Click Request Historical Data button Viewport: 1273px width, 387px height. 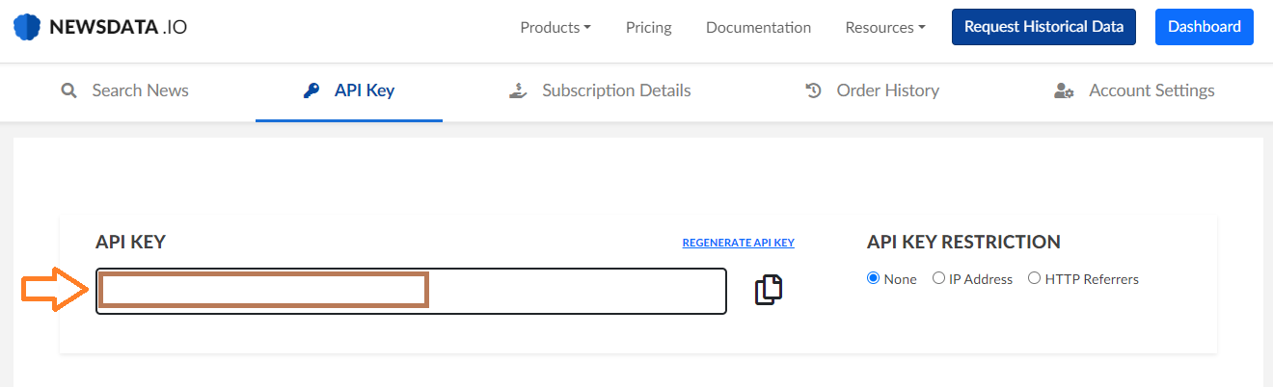(x=1043, y=27)
